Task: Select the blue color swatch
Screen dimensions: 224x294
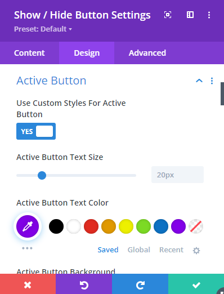Action: [x=161, y=226]
